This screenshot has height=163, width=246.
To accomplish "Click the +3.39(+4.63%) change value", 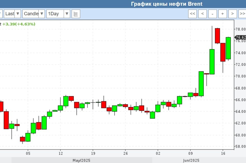I will tap(19, 24).
